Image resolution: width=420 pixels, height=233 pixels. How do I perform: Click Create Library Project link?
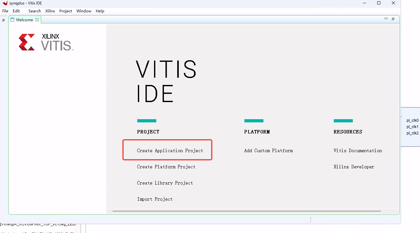pyautogui.click(x=165, y=183)
